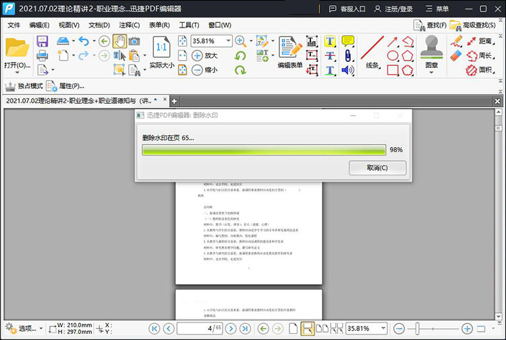The image size is (506, 340).
Task: Toggle Exclusive mode 独占模式
Action: click(24, 86)
